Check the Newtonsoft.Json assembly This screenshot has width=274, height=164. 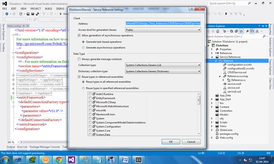coord(90,114)
